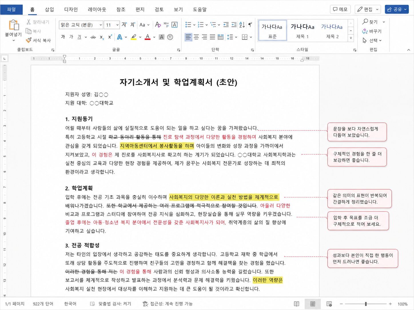The image size is (414, 310).
Task: Toggle center alignment
Action: pyautogui.click(x=196, y=37)
